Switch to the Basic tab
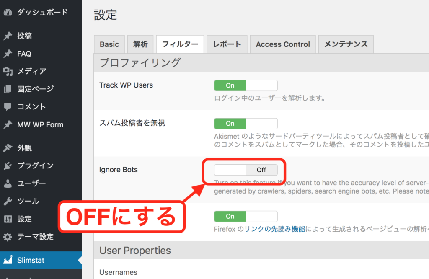Image resolution: width=429 pixels, height=279 pixels. coord(109,44)
